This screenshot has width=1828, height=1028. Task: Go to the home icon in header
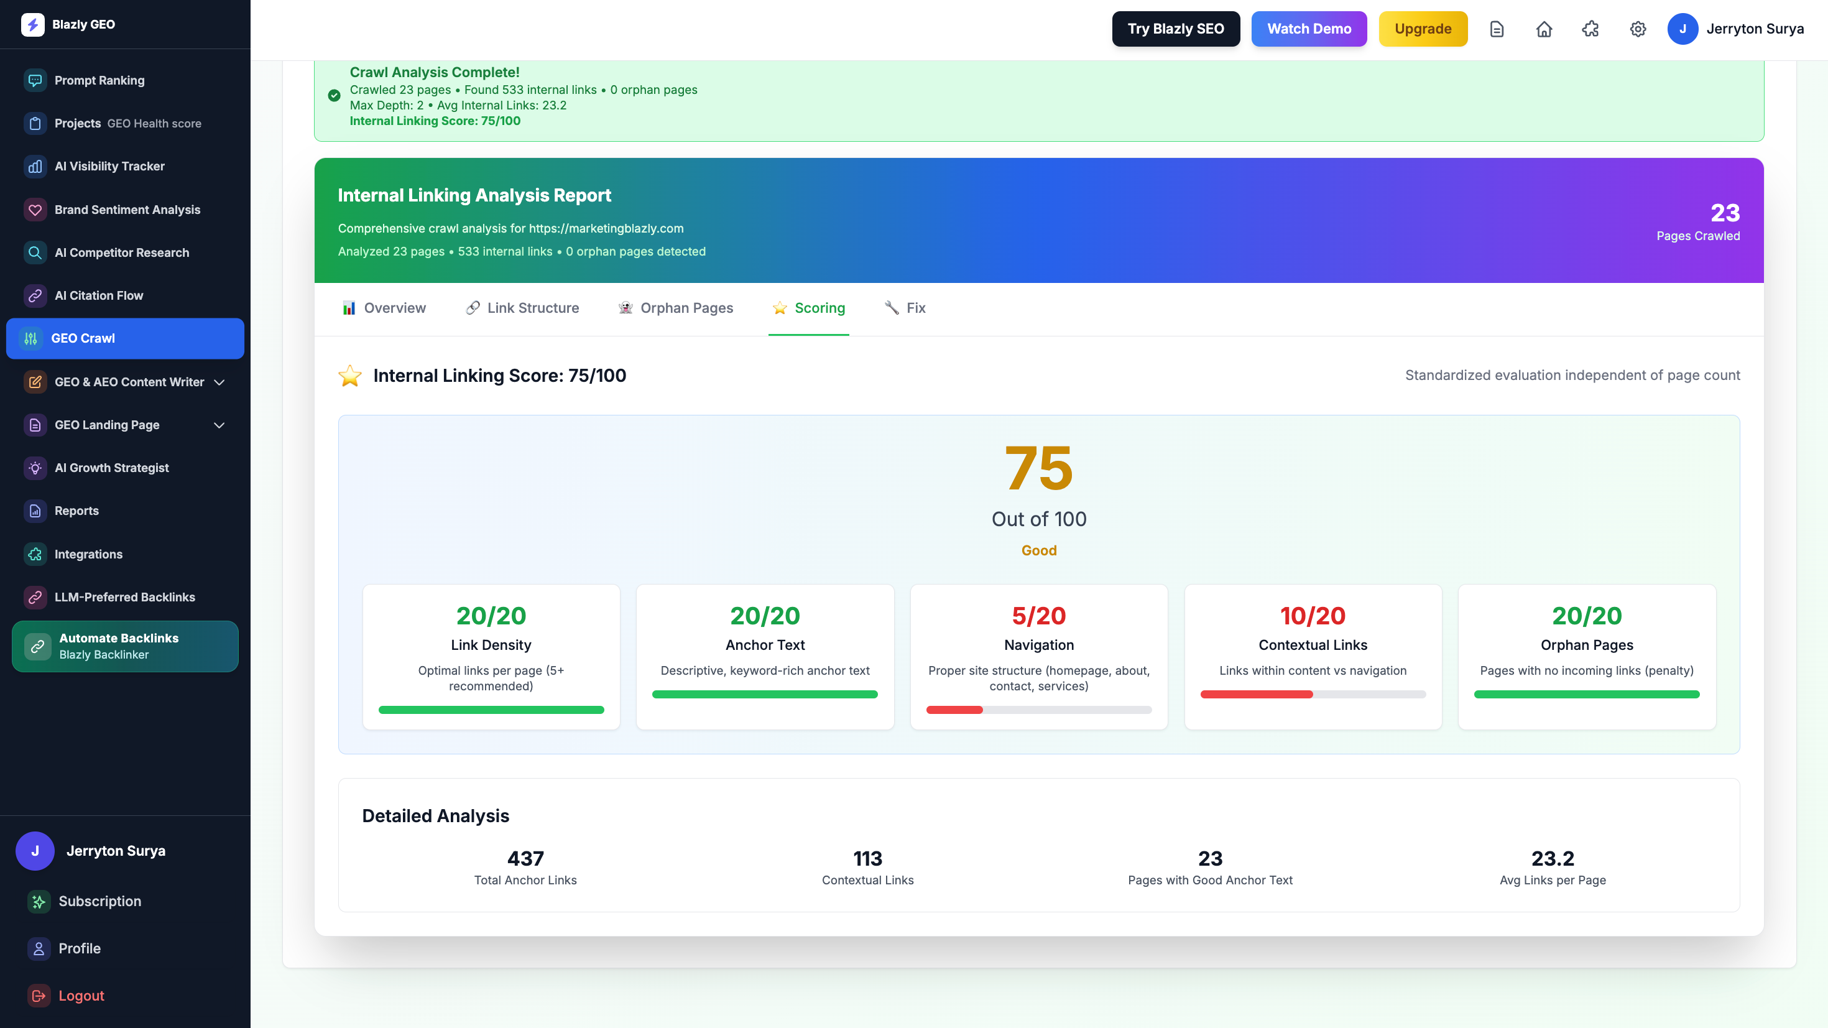click(x=1543, y=29)
